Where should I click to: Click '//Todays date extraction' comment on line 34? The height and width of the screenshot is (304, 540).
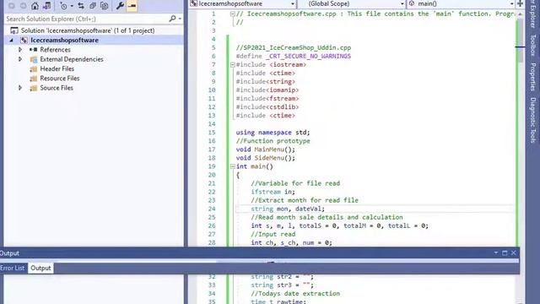295,294
